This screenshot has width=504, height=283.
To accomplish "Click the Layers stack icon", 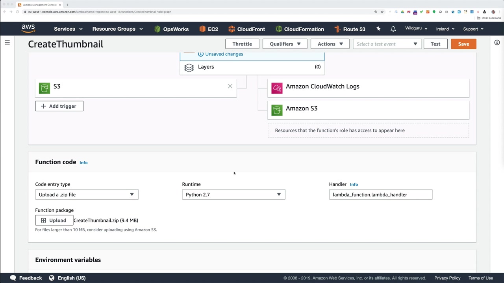I will pos(189,68).
